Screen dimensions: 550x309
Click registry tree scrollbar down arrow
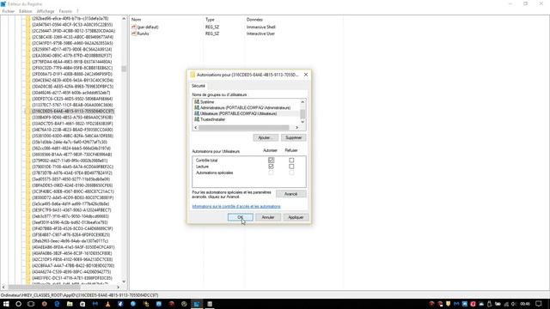124,282
